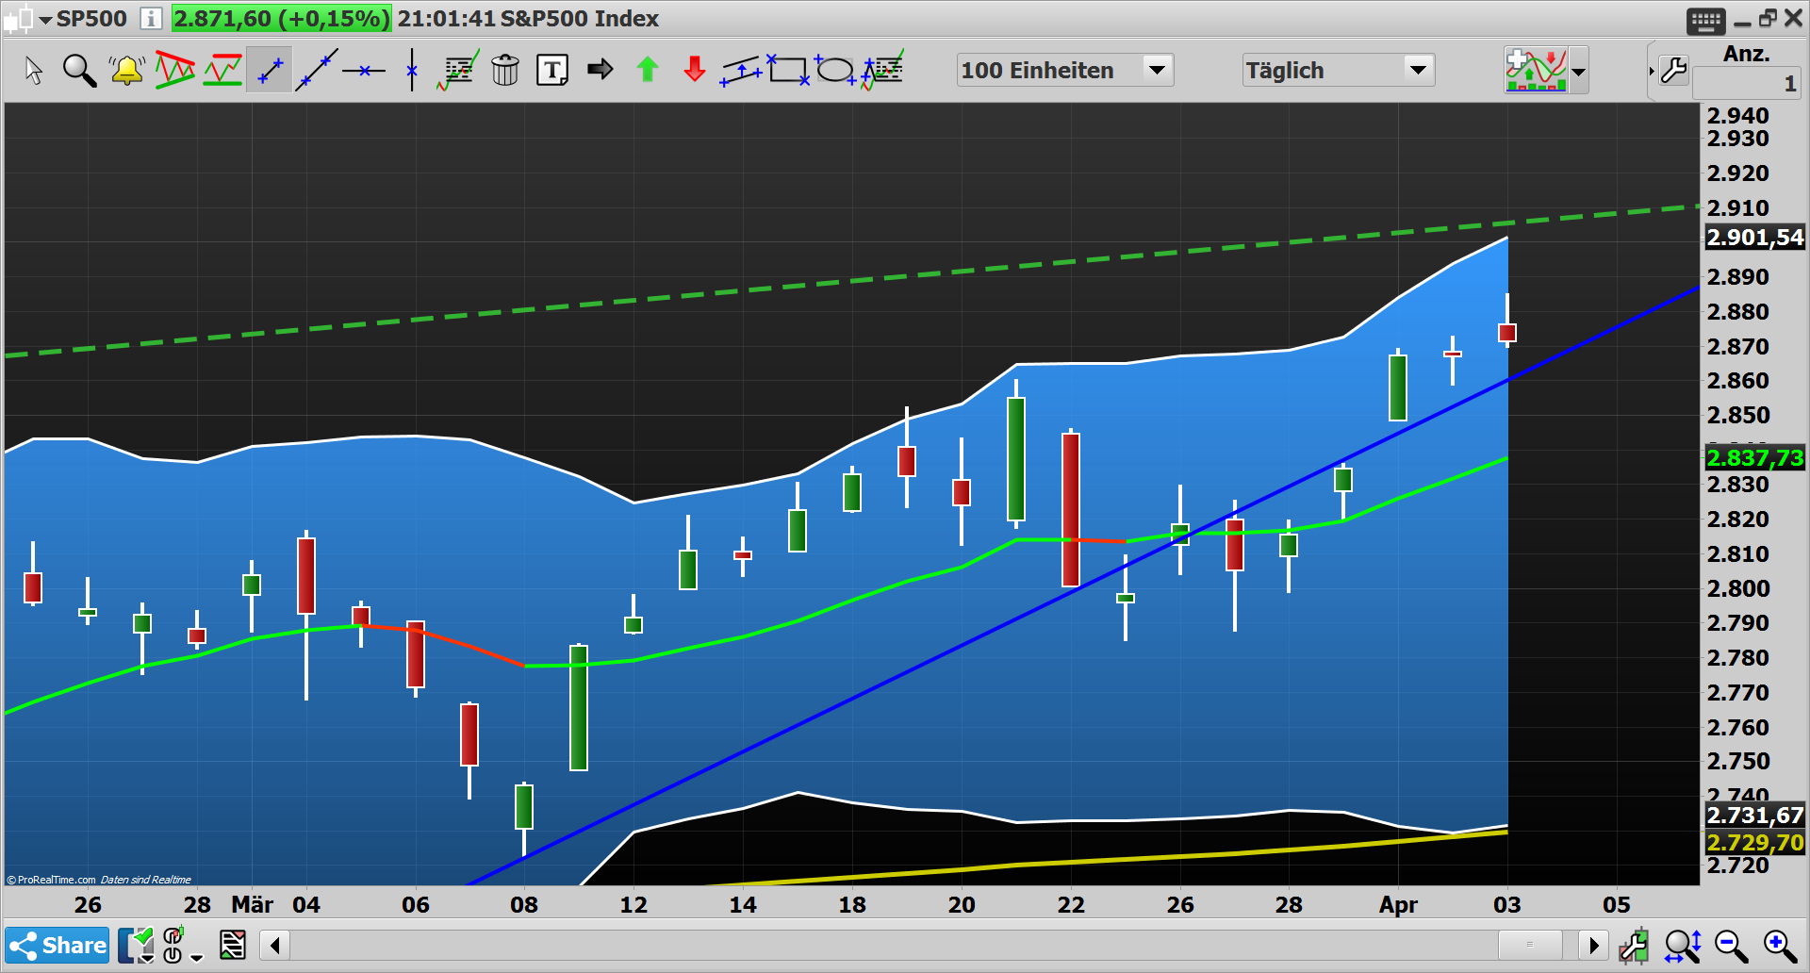
Task: Open the chart style candlestick dropdown
Action: [x=26, y=18]
